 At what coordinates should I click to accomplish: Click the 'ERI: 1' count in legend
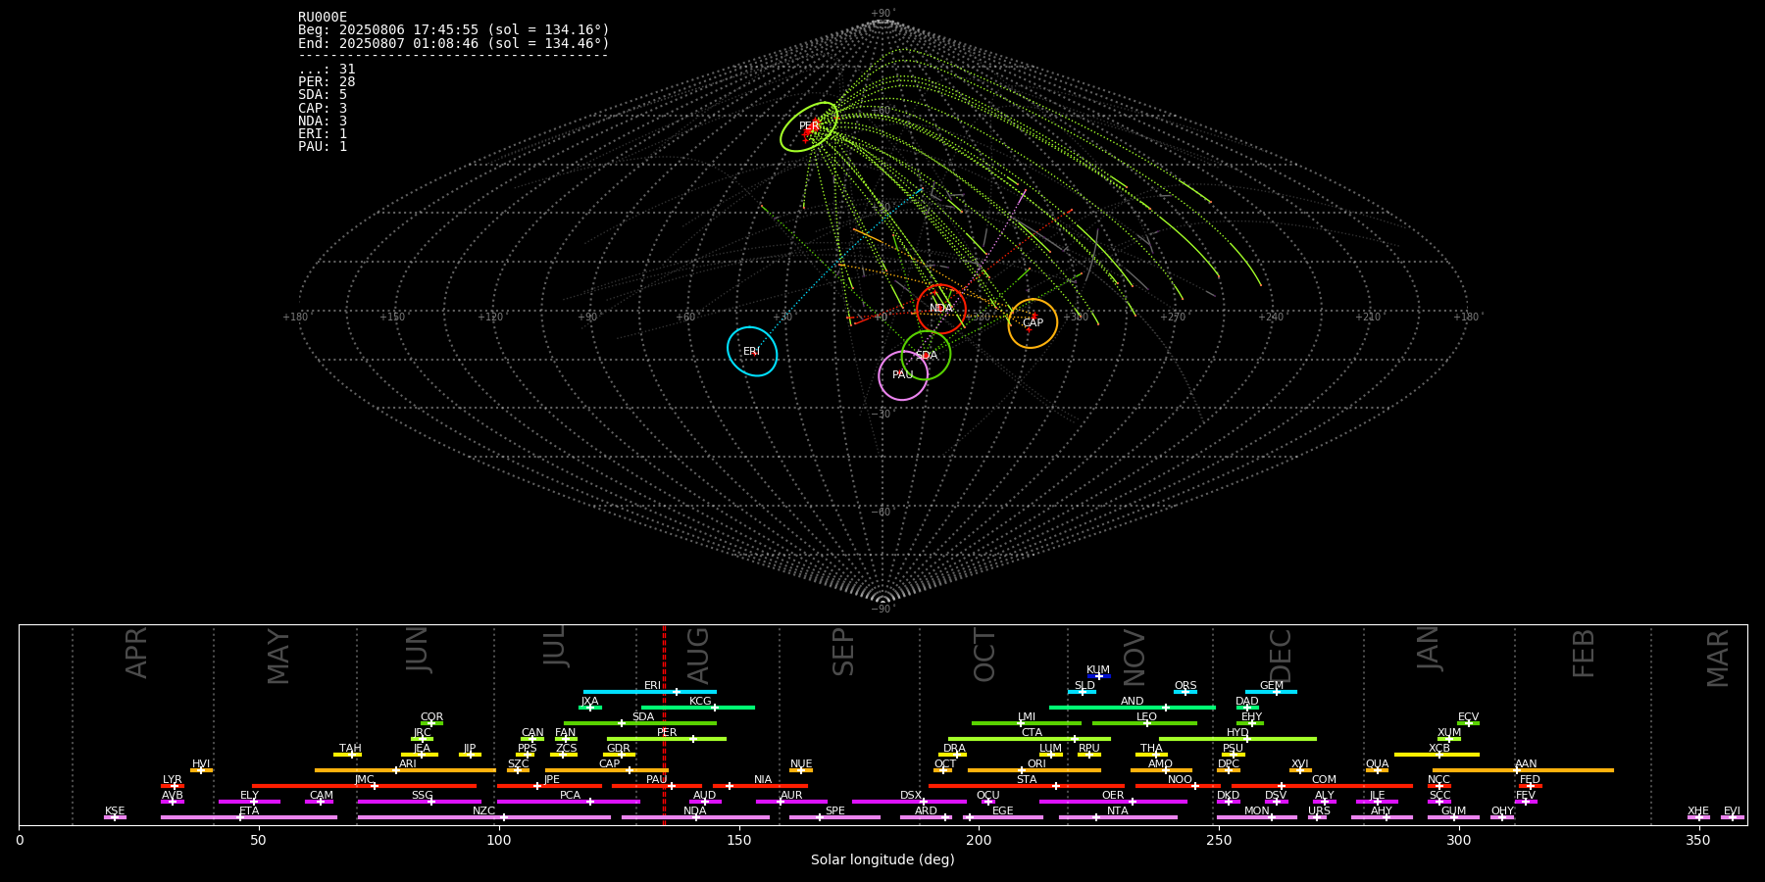pyautogui.click(x=323, y=133)
